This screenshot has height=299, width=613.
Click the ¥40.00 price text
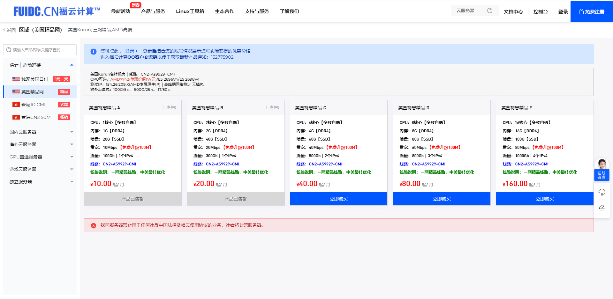307,184
